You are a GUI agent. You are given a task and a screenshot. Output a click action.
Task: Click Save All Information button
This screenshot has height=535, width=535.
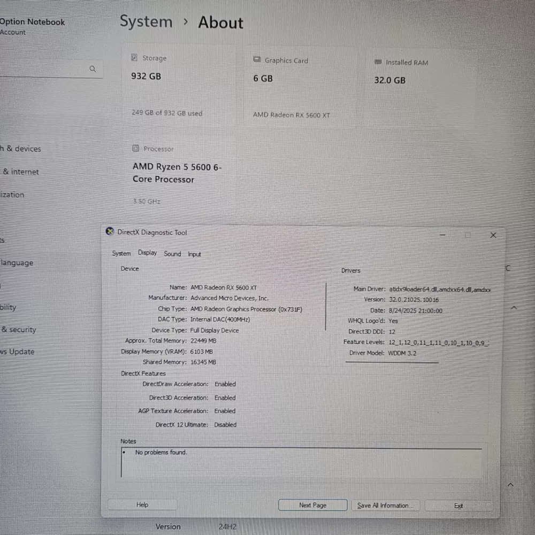coord(386,506)
